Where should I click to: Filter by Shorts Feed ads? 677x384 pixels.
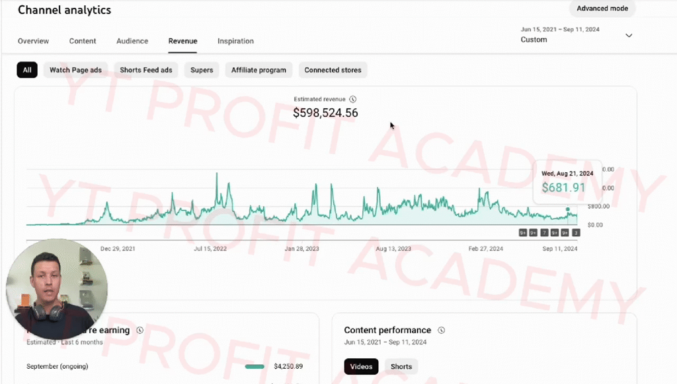(x=146, y=70)
